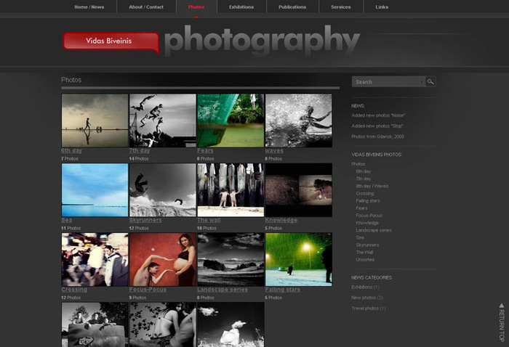Click the Landscape series title link

pos(222,290)
